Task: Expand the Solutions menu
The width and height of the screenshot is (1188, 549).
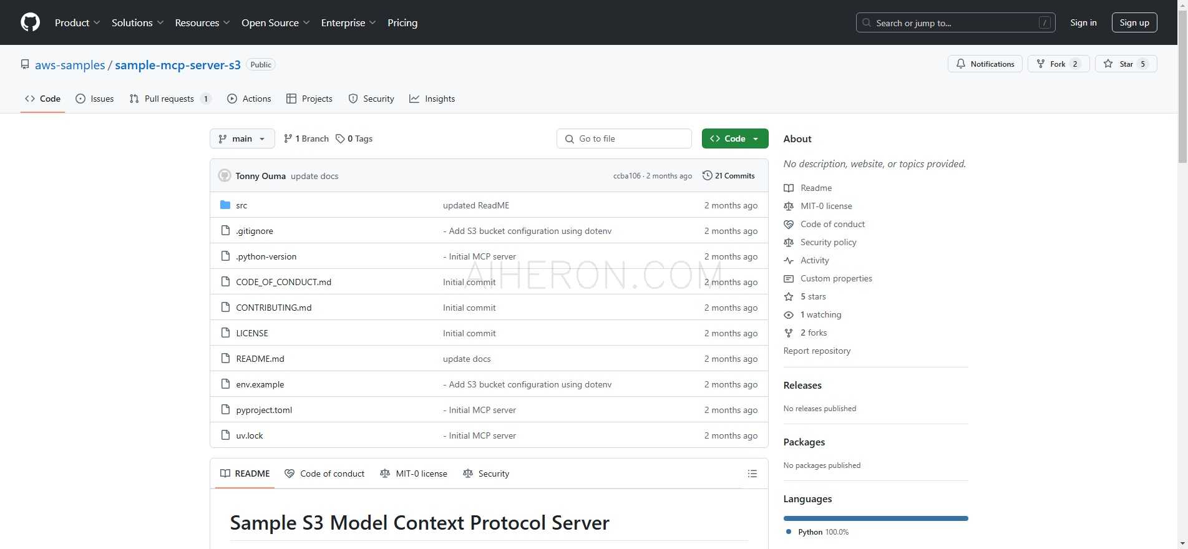Action: (137, 22)
